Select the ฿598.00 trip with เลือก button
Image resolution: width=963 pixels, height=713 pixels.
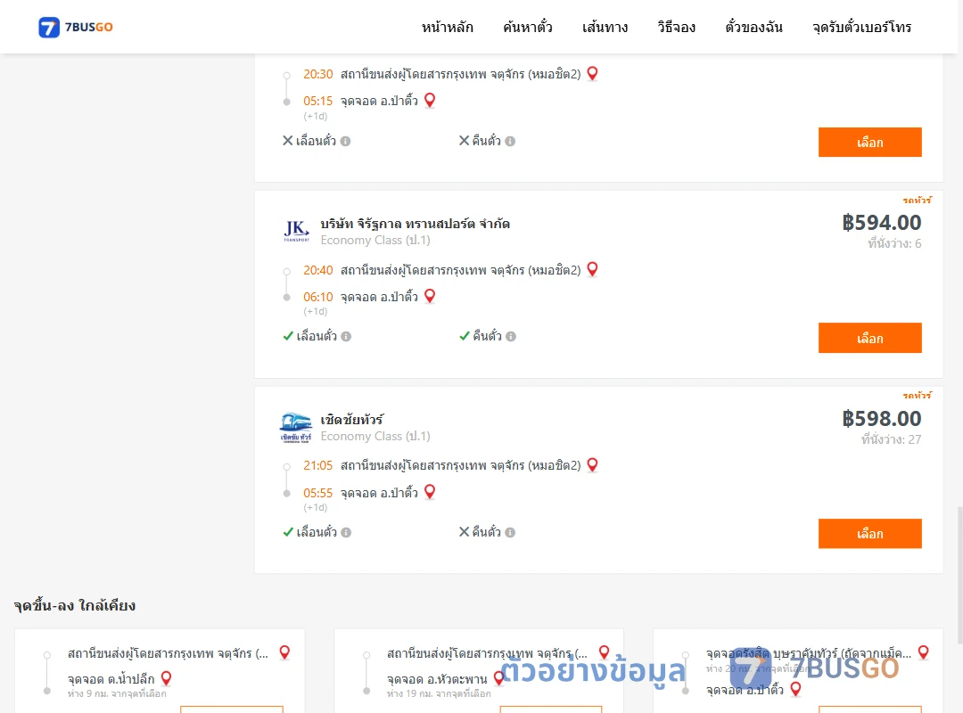click(869, 534)
